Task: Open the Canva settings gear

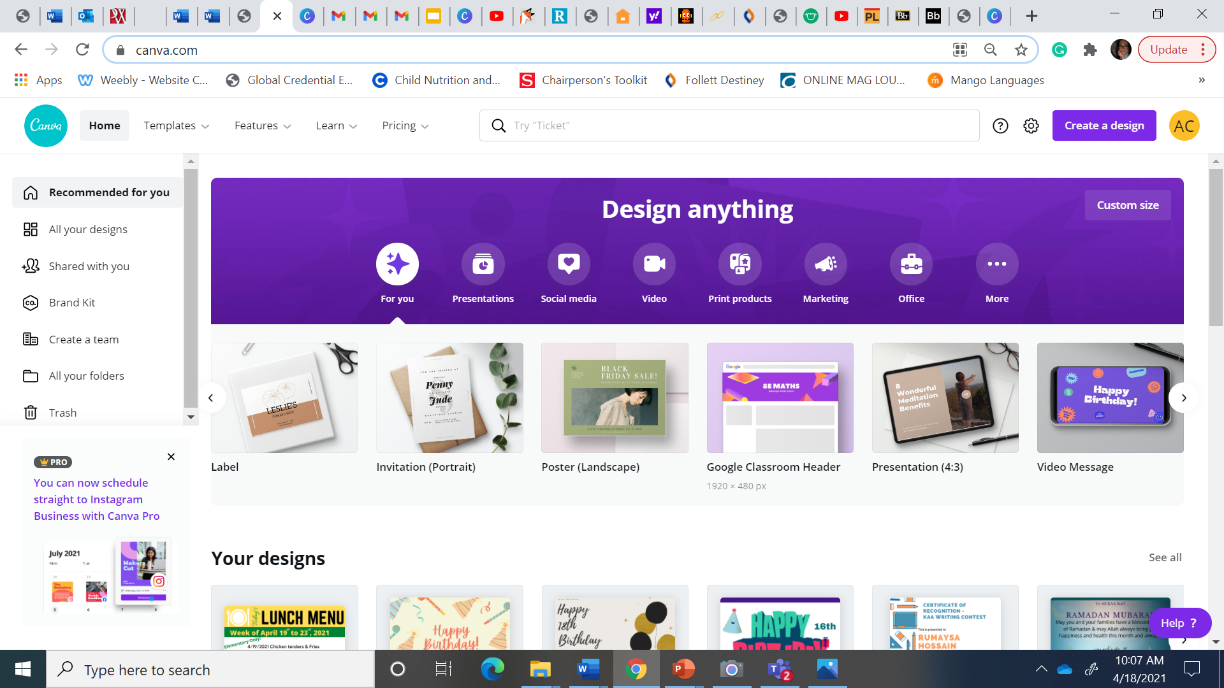Action: (x=1031, y=125)
